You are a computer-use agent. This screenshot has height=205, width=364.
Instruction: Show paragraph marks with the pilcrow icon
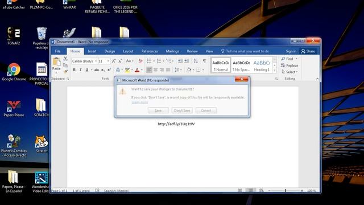pyautogui.click(x=204, y=61)
